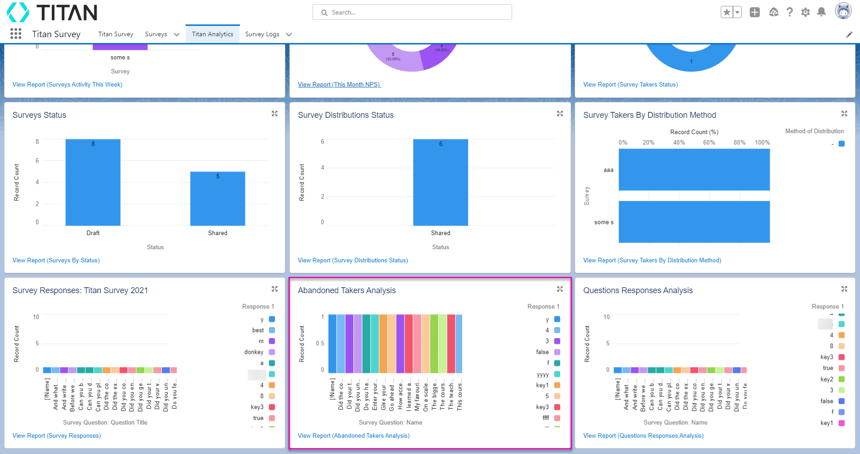Expand the Surveys tab dropdown chevron
The width and height of the screenshot is (860, 454).
176,34
